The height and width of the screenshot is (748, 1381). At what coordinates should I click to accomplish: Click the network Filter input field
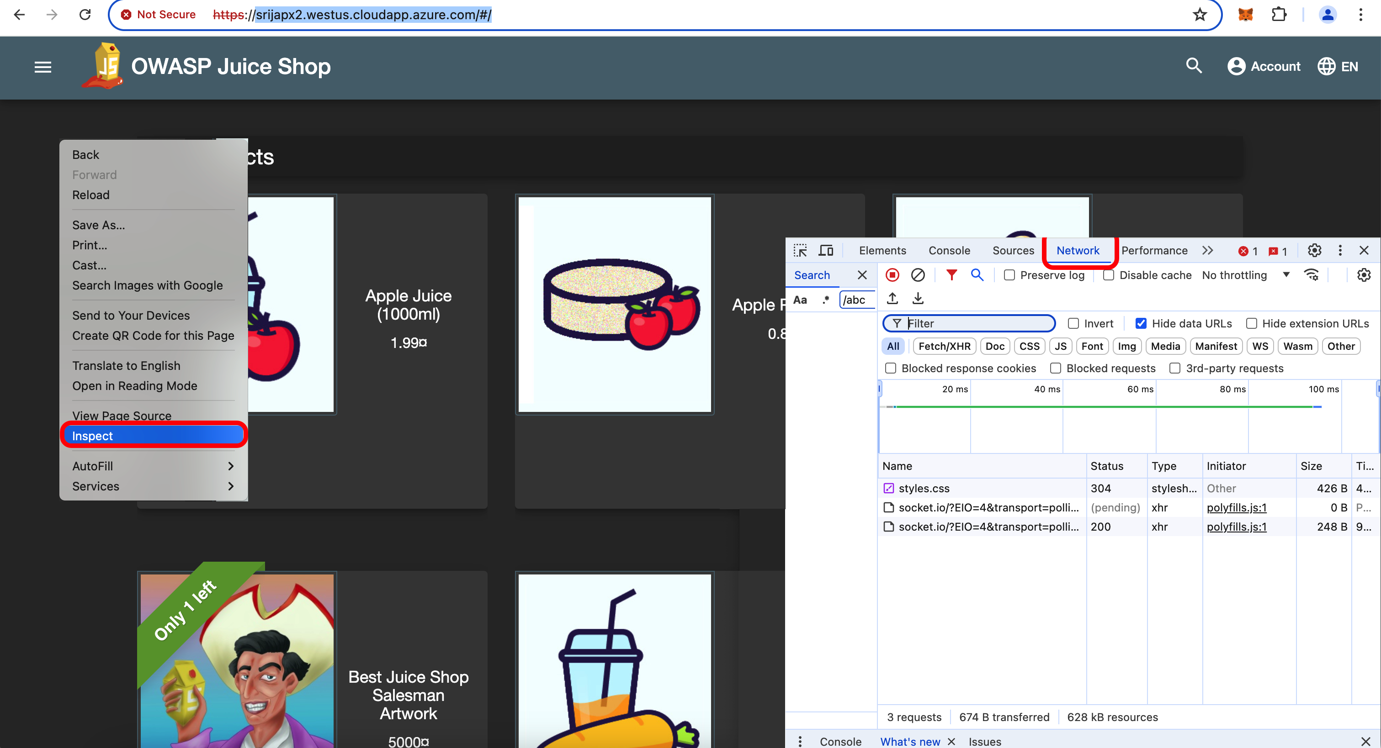click(969, 323)
